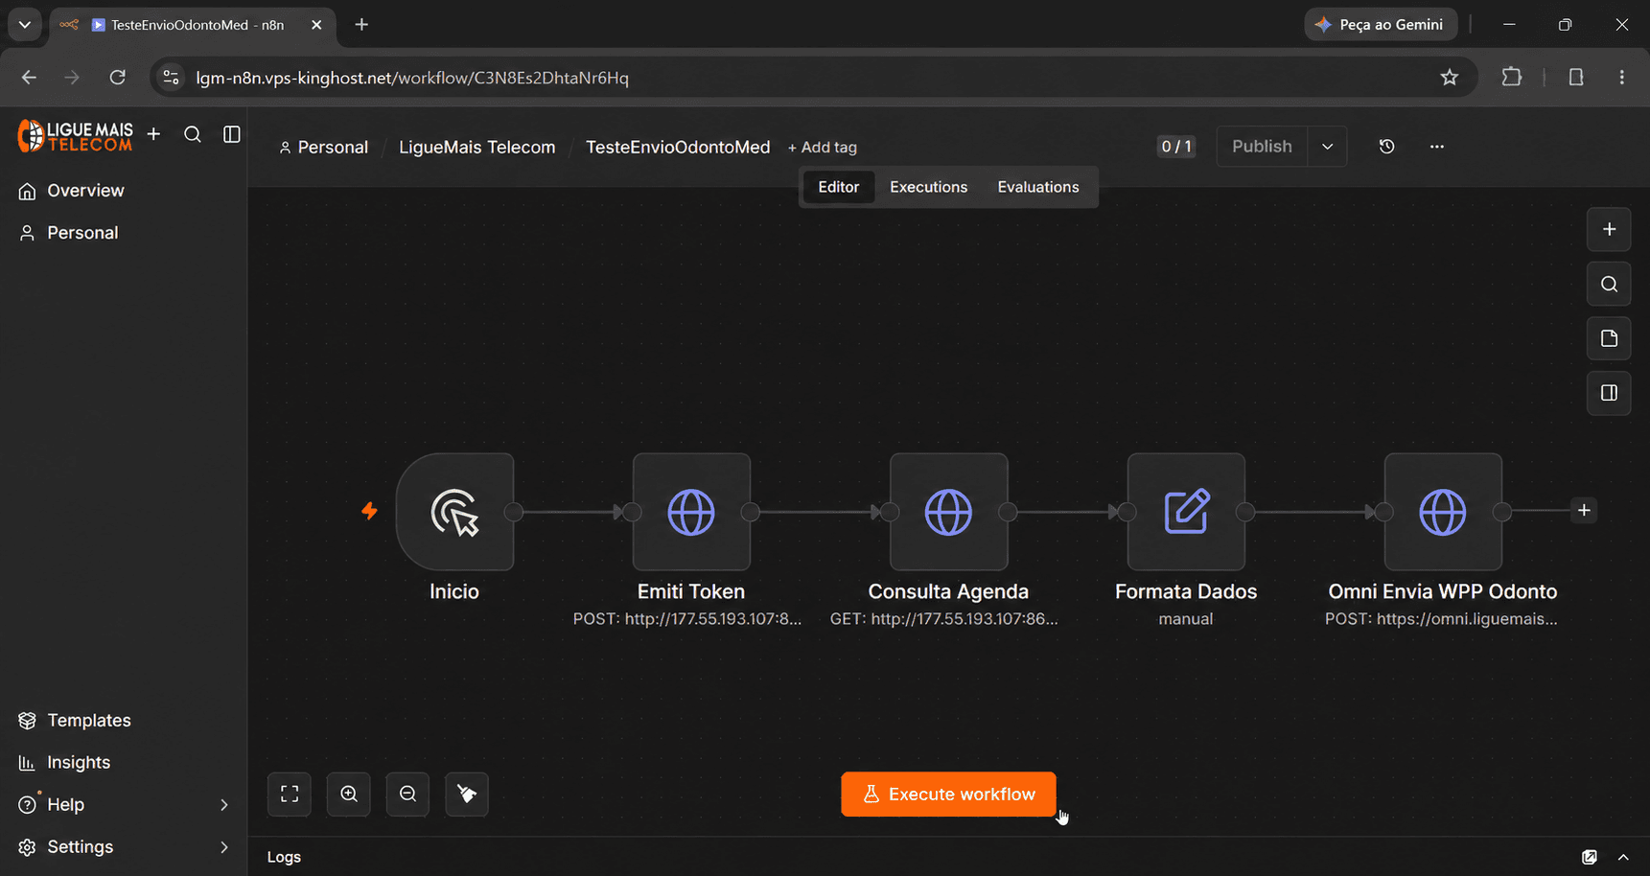The height and width of the screenshot is (876, 1650).
Task: Click the LigueMais Telecom logo
Action: tap(75, 135)
